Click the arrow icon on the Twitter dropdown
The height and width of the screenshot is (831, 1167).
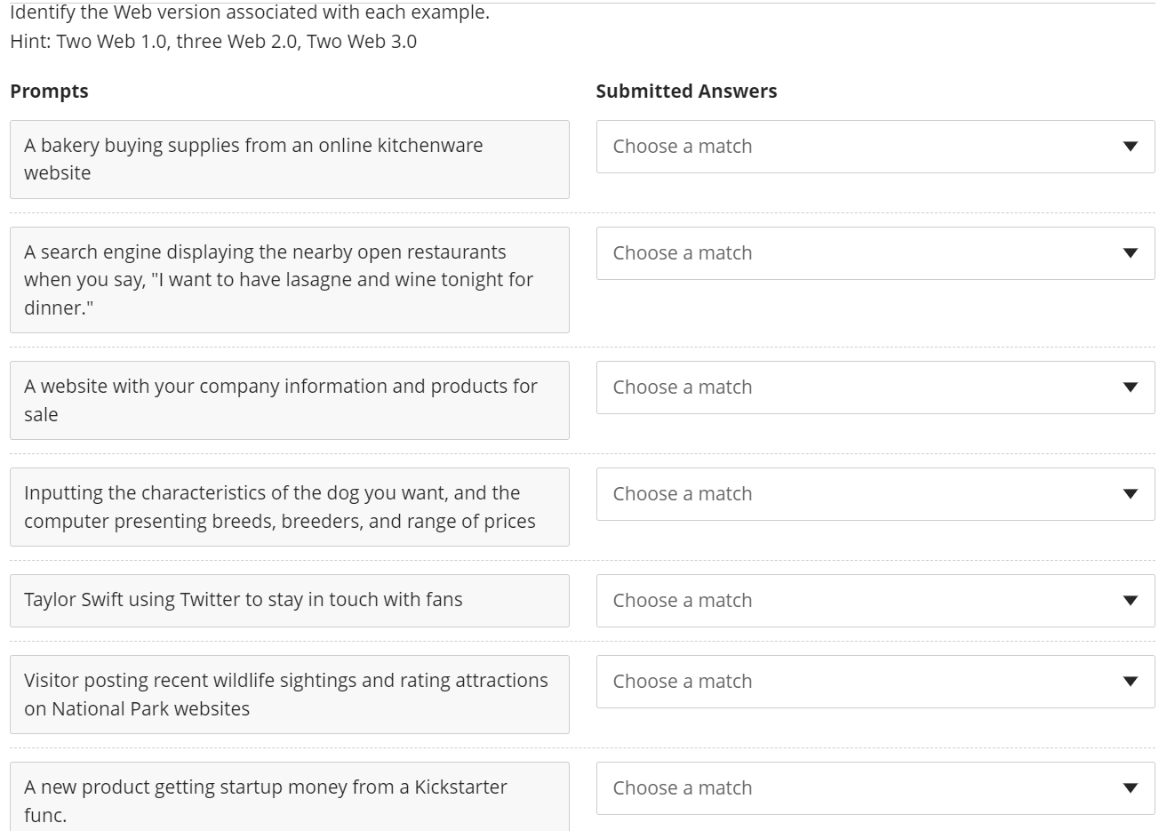tap(1130, 601)
